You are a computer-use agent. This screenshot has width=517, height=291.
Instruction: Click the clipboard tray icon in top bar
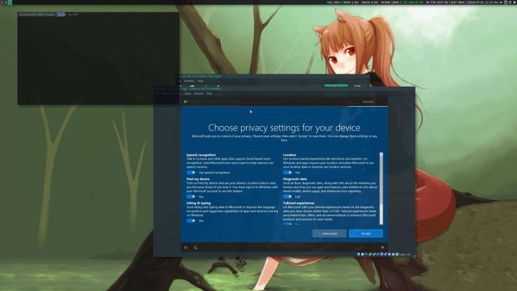tap(506, 3)
